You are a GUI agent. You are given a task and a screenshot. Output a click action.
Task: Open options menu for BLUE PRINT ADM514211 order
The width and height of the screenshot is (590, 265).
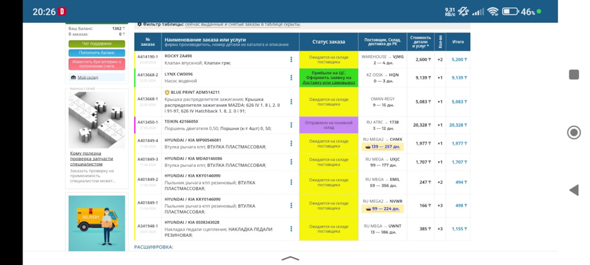(291, 101)
